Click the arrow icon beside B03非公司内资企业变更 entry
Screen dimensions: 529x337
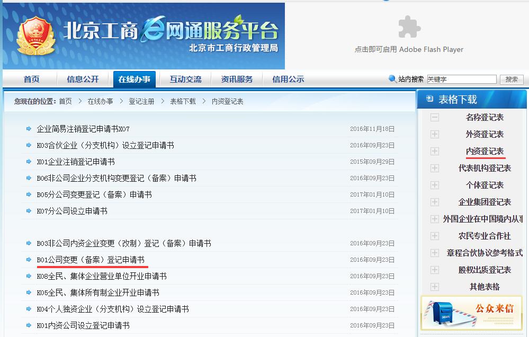click(x=28, y=244)
